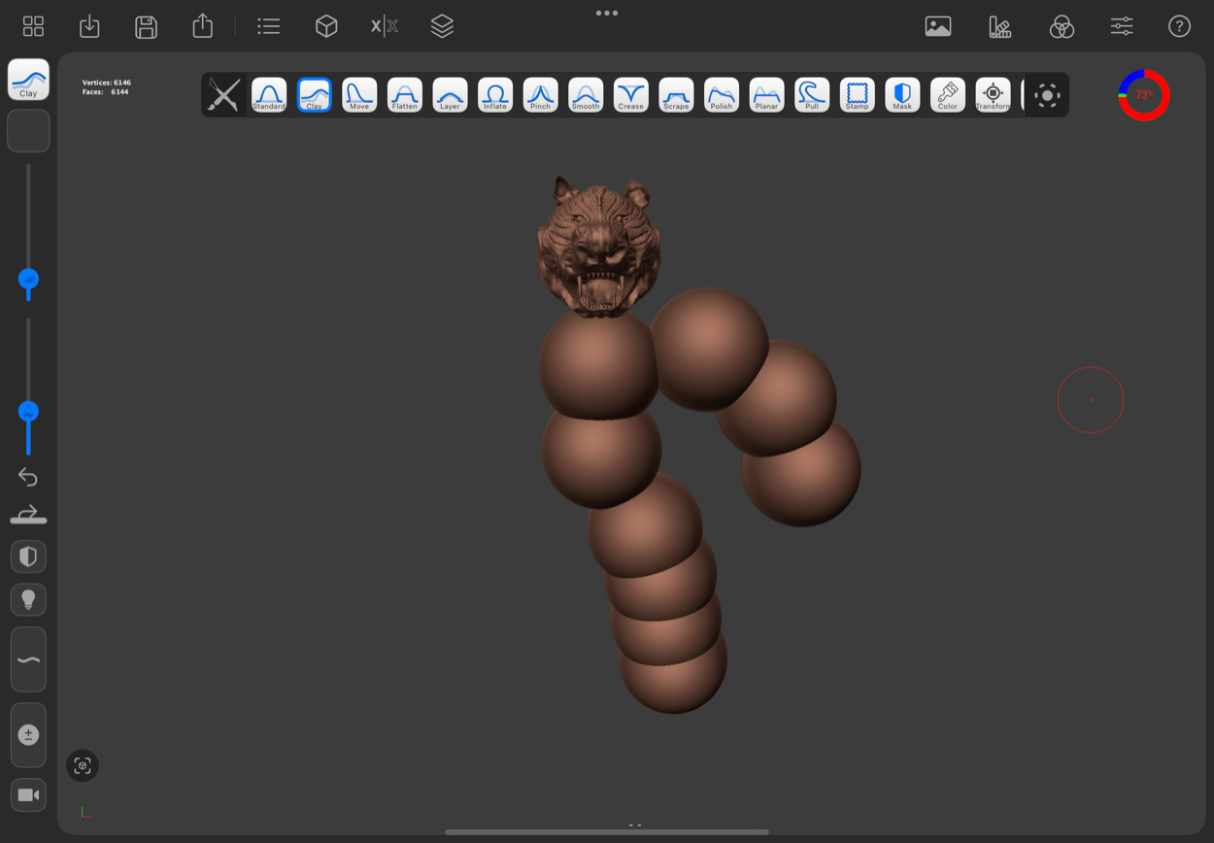Pick the Smooth brush
This screenshot has width=1214, height=843.
click(x=586, y=95)
